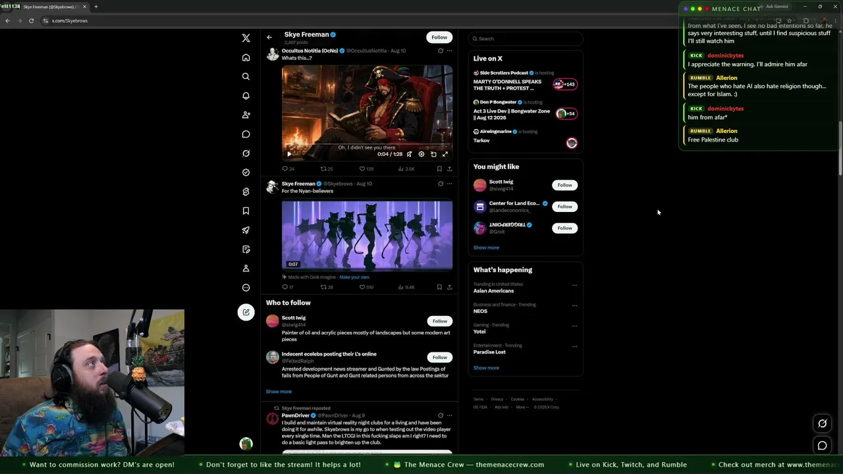Click the "Make your own" Grok Imagine link
The height and width of the screenshot is (474, 843).
coord(354,277)
